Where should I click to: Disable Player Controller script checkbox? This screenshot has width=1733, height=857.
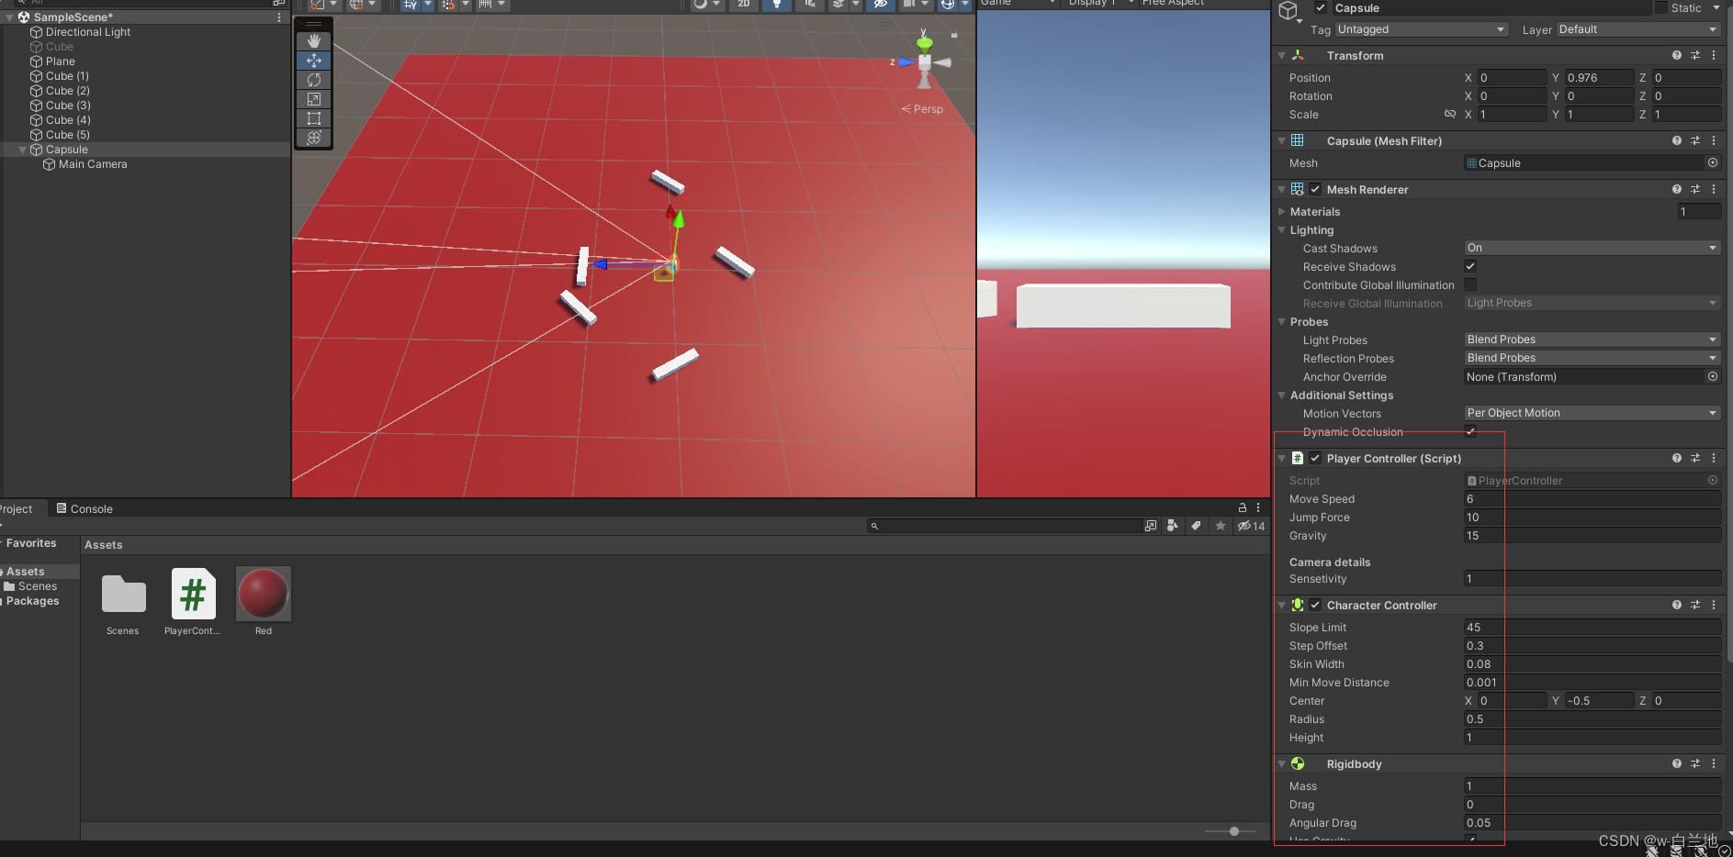point(1316,458)
